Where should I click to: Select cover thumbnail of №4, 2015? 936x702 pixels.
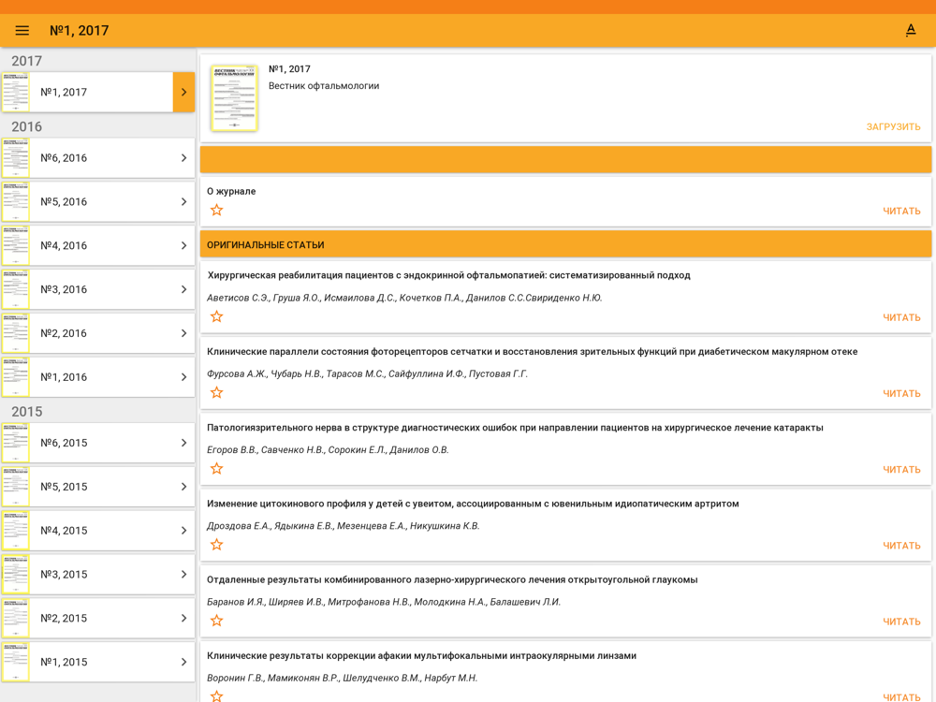click(16, 530)
